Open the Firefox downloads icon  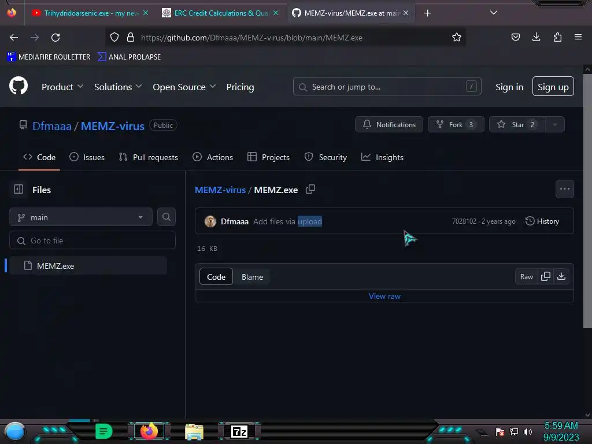coord(536,37)
